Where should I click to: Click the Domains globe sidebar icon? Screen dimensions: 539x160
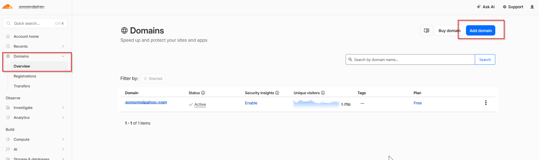(x=8, y=56)
